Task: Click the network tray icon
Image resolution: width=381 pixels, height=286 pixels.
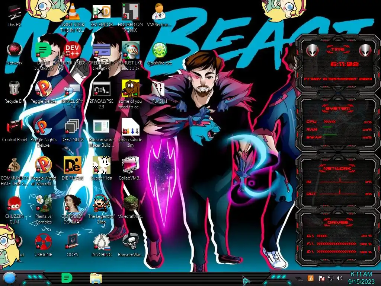Action: coord(330,278)
